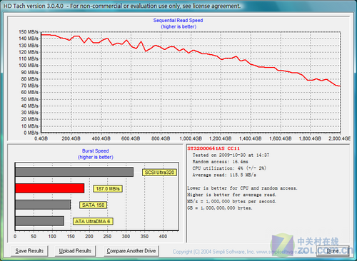Click the drive model ST32000641AS CC11
Viewport: 357px width, 261px height.
pos(213,148)
